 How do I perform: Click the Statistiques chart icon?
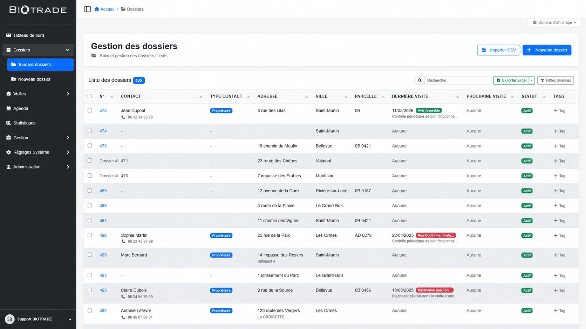(x=9, y=123)
